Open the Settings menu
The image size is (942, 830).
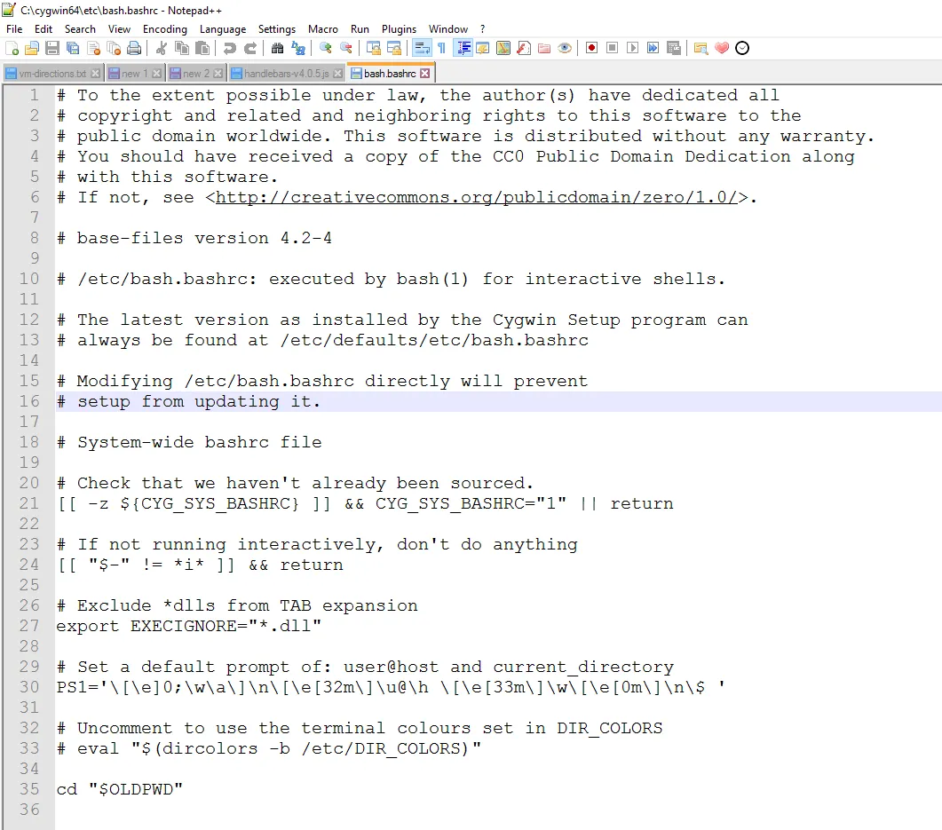coord(276,28)
